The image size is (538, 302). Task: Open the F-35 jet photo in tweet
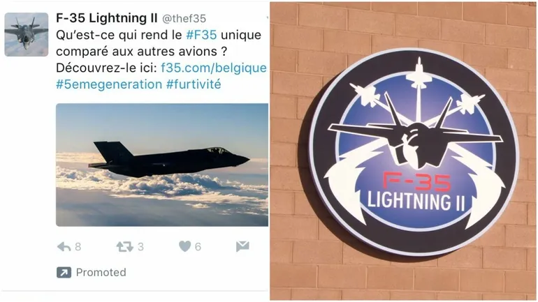162,165
